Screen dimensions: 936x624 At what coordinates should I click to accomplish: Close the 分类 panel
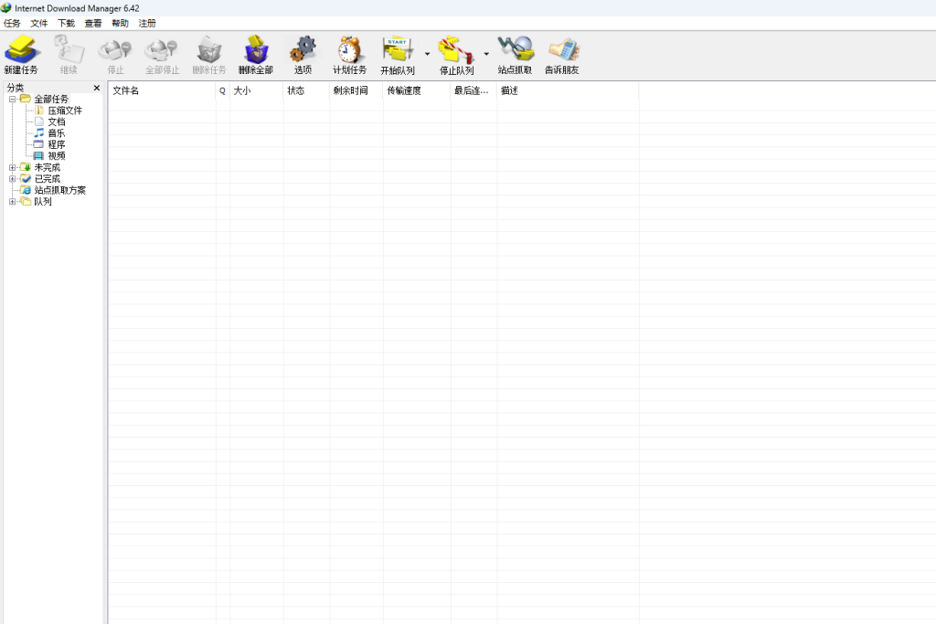coord(97,87)
